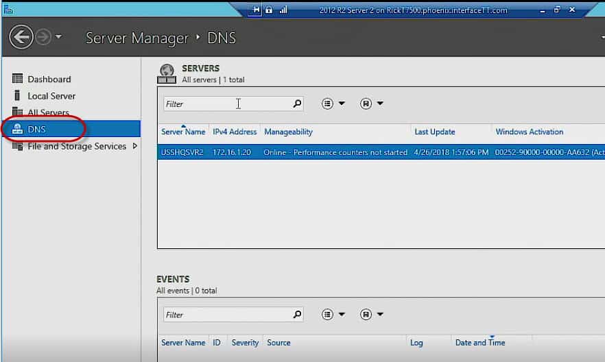Restore down the remote session window
Screen dimensions: 605x362
(x=557, y=10)
